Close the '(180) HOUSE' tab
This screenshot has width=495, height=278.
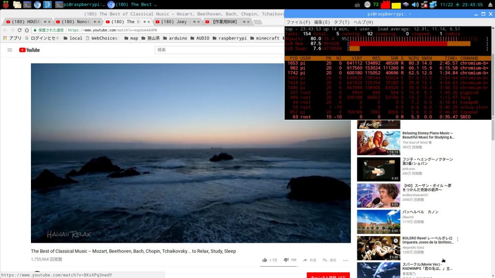[49, 22]
